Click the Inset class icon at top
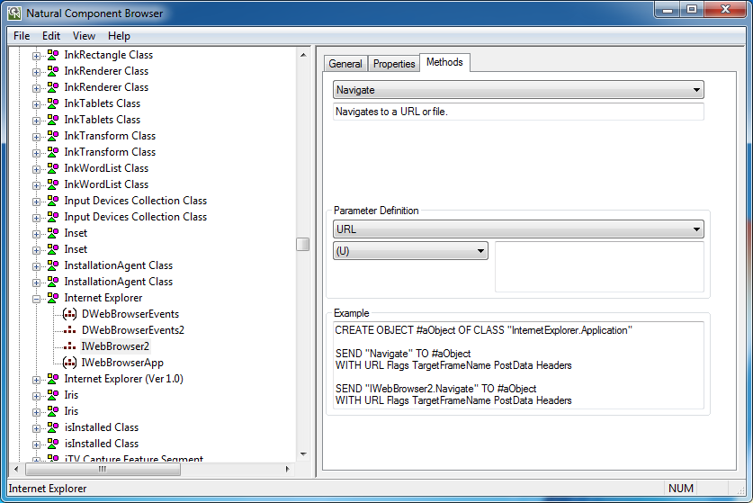The image size is (753, 503). point(53,233)
